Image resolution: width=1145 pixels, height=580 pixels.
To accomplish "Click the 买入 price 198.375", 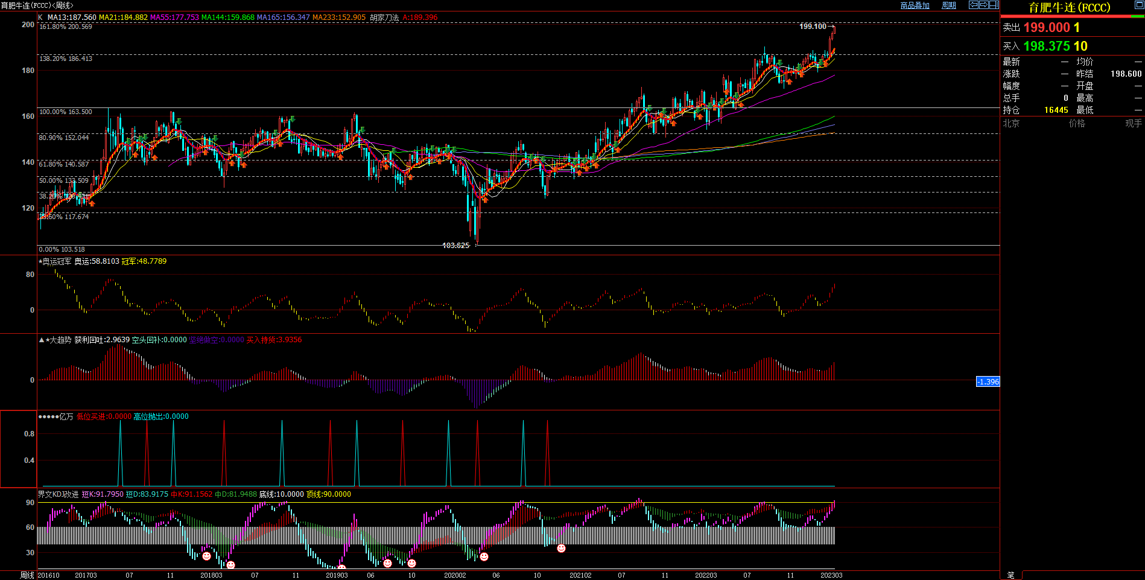I will (x=1046, y=46).
